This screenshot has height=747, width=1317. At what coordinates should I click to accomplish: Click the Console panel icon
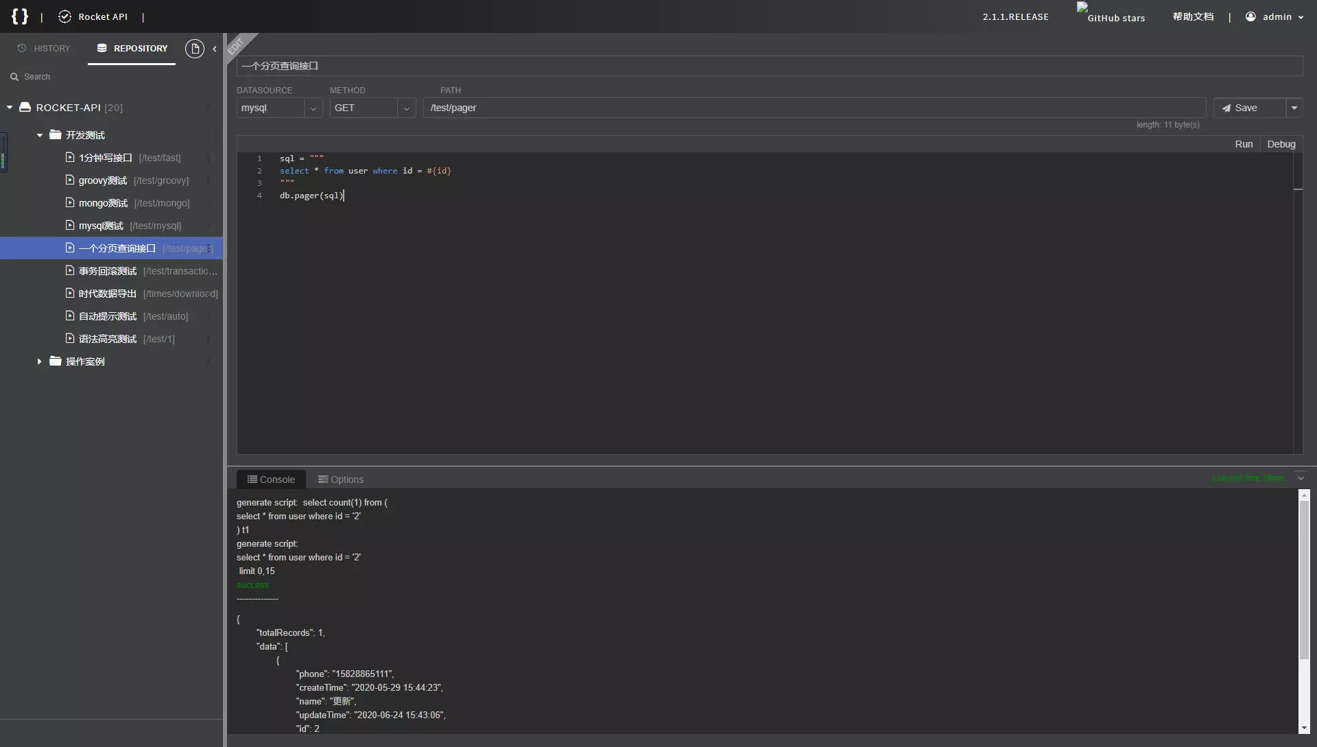pos(252,479)
